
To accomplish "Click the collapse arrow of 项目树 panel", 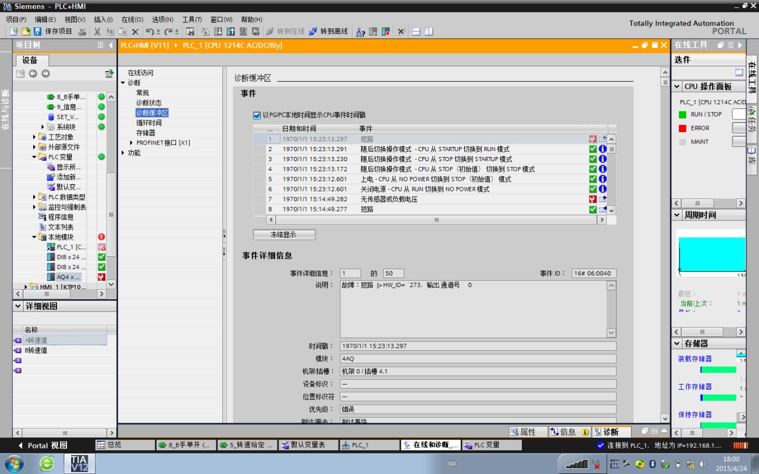I will tap(110, 45).
